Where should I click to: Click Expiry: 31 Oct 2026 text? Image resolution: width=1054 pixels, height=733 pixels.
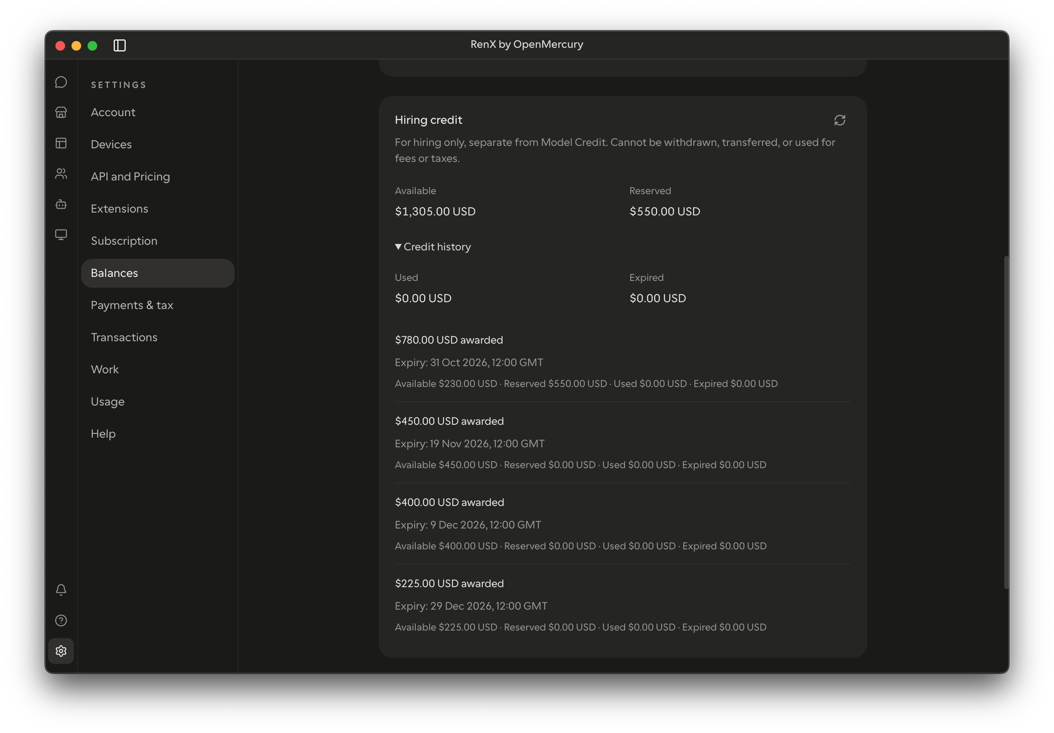tap(469, 362)
